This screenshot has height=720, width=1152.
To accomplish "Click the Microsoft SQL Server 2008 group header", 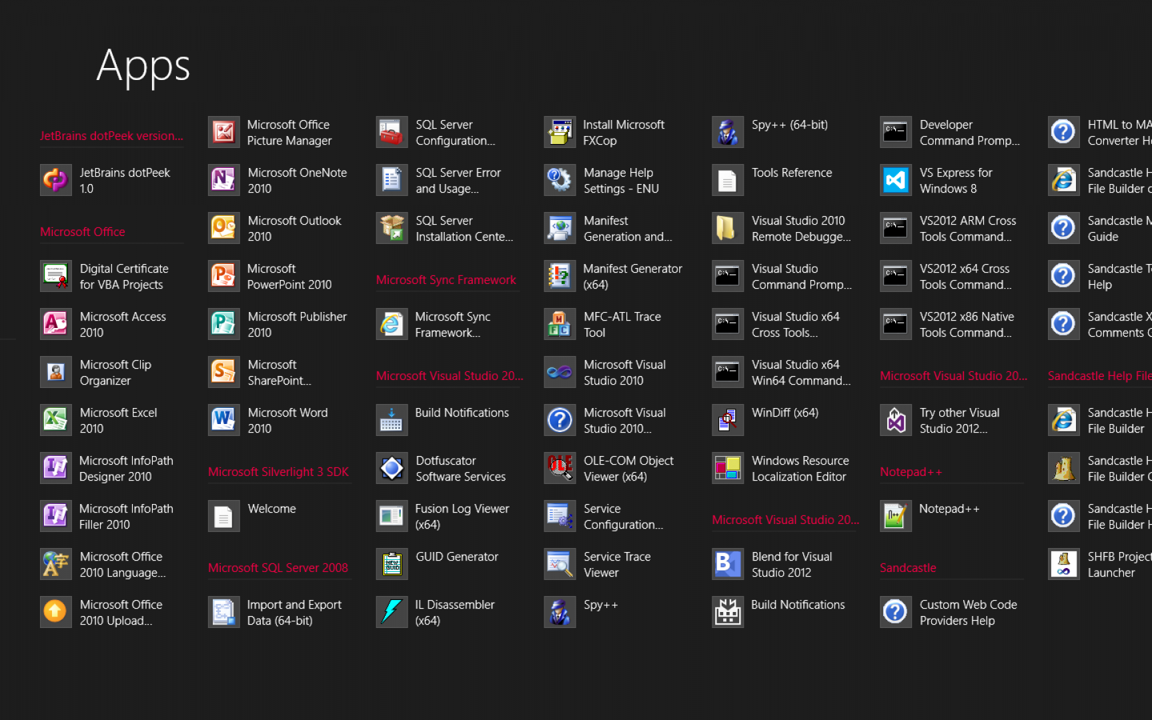I will (278, 568).
